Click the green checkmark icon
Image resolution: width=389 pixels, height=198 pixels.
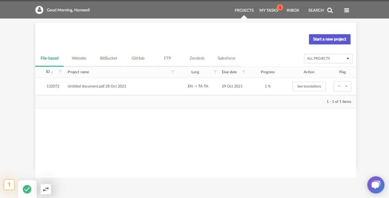27,189
